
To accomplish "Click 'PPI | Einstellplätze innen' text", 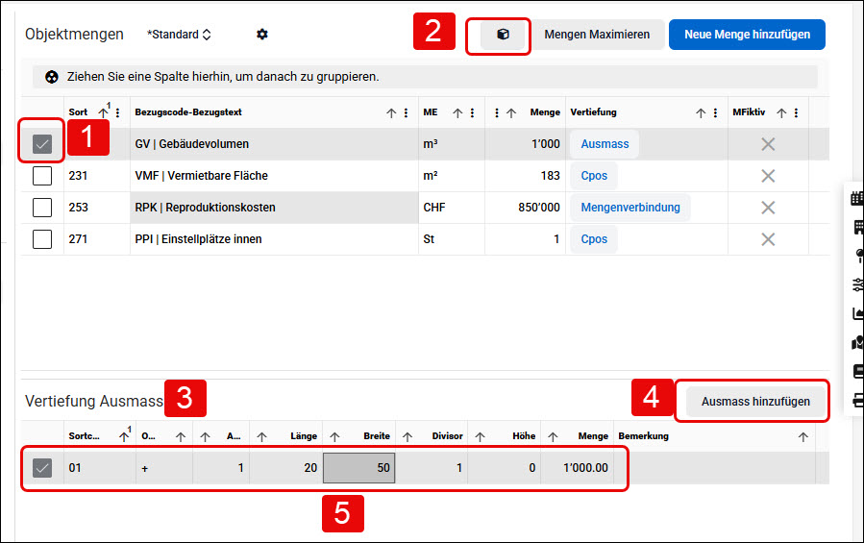I will [x=198, y=239].
